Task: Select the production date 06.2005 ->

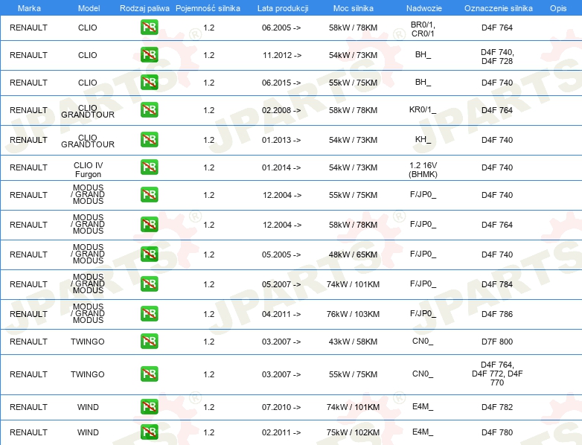Action: [x=281, y=28]
